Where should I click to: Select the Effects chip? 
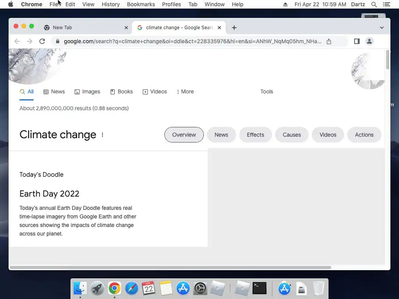tap(255, 135)
